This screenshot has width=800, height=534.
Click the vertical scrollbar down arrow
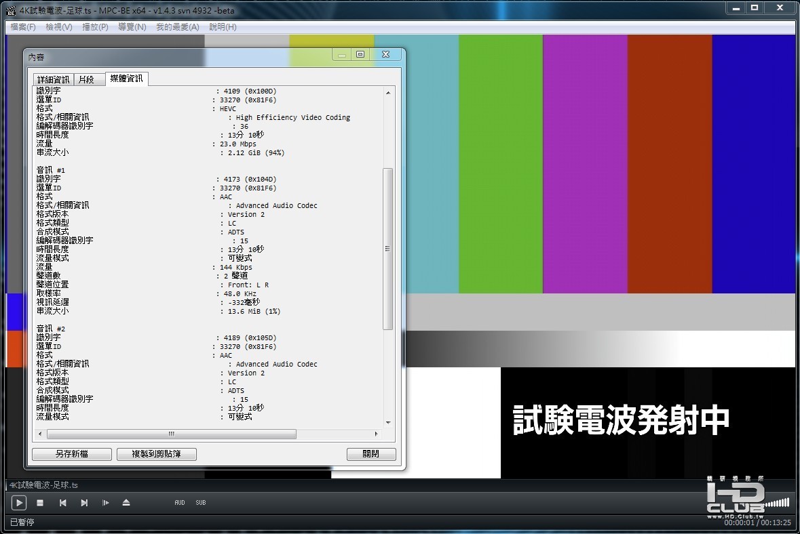point(388,422)
